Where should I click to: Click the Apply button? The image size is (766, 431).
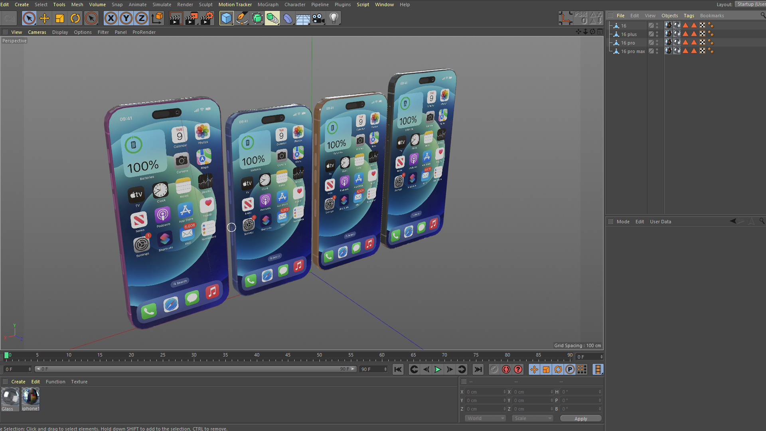click(580, 418)
